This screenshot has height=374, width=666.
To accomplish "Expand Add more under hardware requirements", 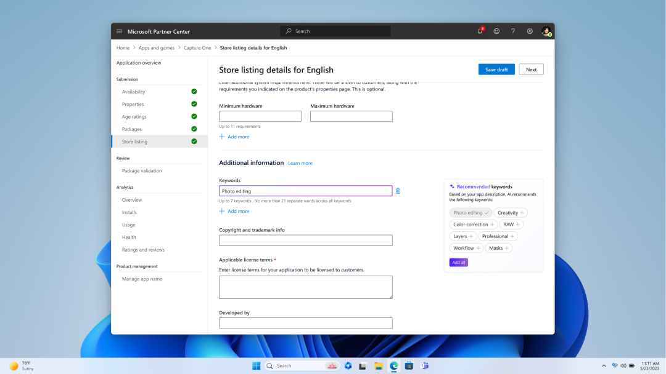I will tap(234, 137).
